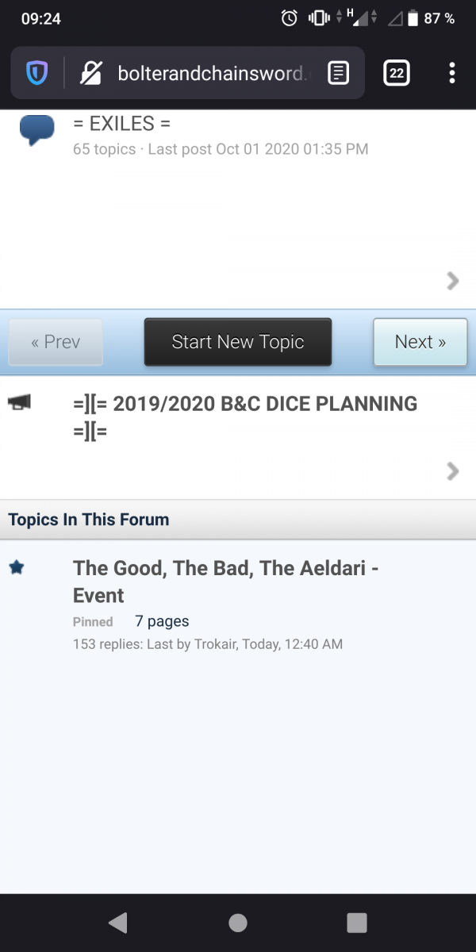Tap the bolterandchainsword URL address field

(210, 74)
